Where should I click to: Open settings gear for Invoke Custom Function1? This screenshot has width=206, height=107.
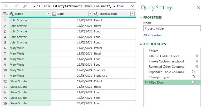coord(197,61)
